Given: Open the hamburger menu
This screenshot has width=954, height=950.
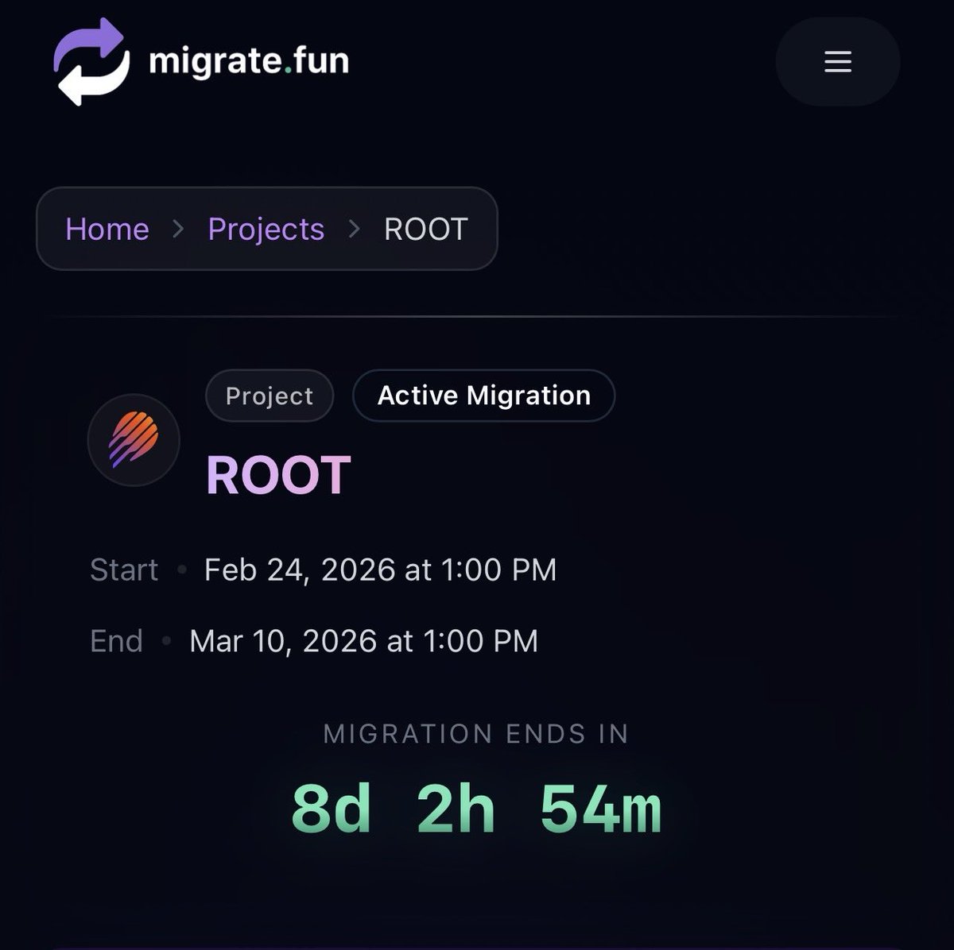Looking at the screenshot, I should pyautogui.click(x=838, y=62).
